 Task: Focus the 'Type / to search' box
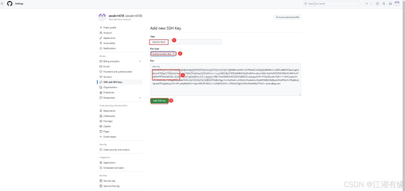(331, 4)
